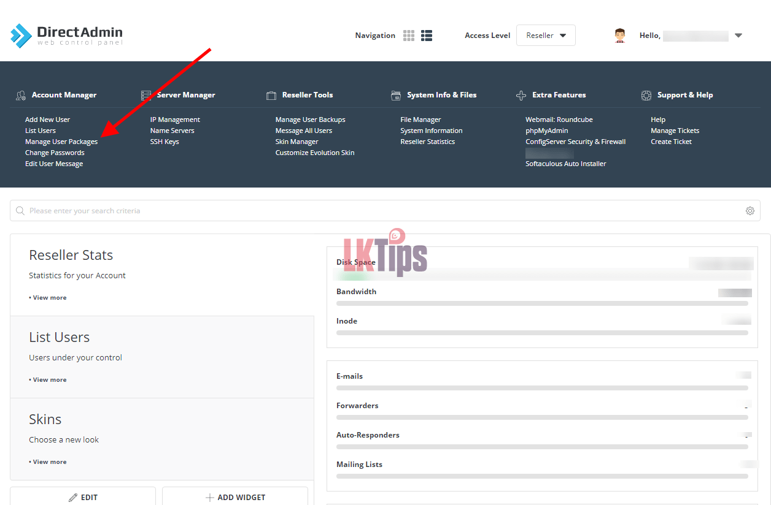Expand the user account menu arrow

tap(738, 36)
